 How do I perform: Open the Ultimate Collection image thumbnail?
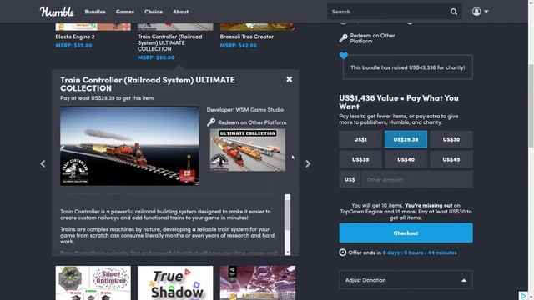click(x=248, y=150)
